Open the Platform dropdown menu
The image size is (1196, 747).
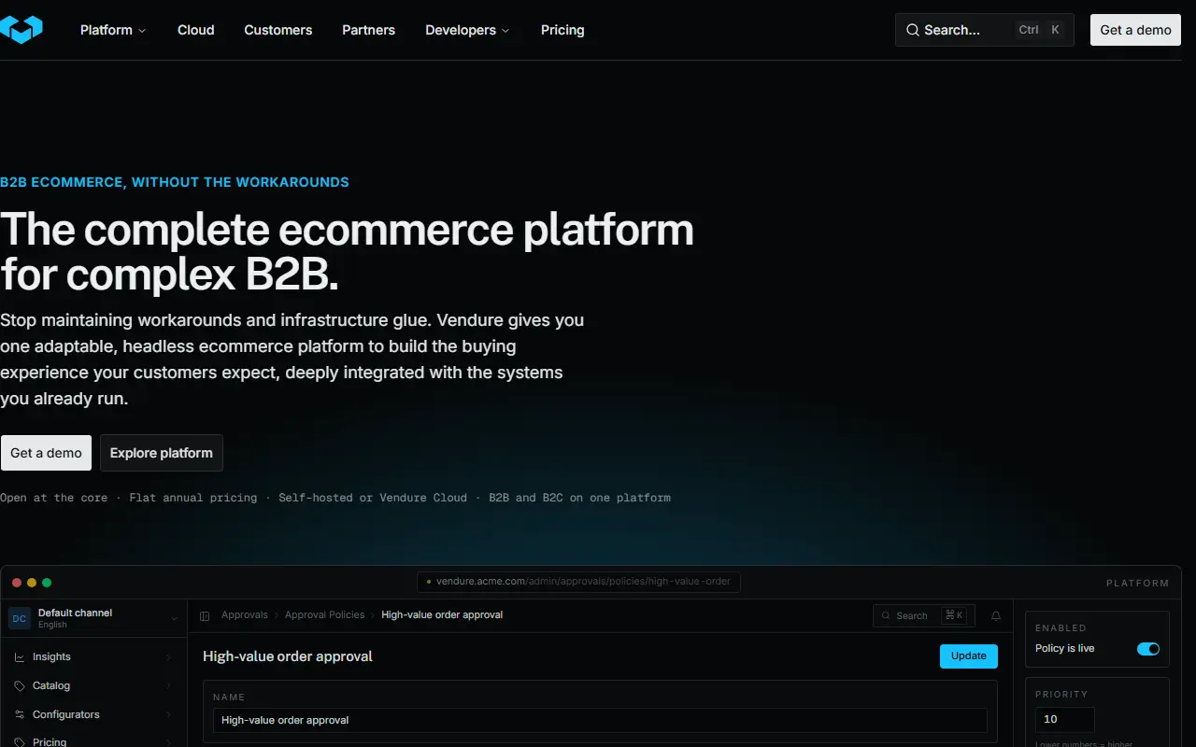(x=113, y=30)
